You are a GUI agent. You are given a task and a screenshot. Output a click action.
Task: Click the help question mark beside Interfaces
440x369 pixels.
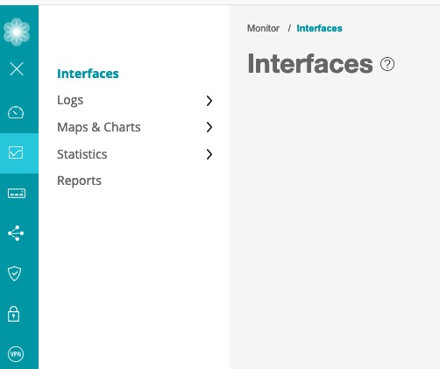tap(387, 64)
